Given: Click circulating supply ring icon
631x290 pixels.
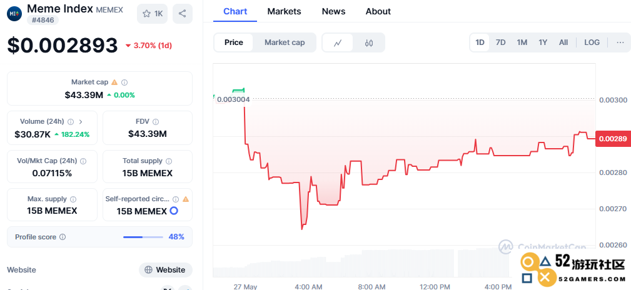Looking at the screenshot, I should 174,211.
